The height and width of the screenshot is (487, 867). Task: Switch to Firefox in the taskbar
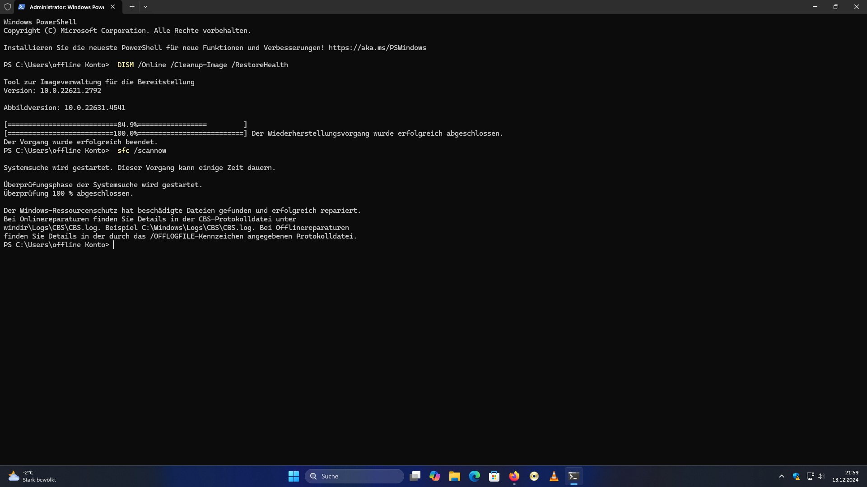tap(514, 476)
